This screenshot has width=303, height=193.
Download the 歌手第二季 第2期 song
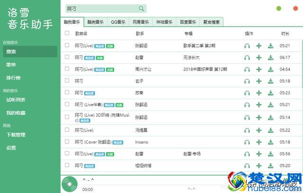pyautogui.click(x=270, y=46)
